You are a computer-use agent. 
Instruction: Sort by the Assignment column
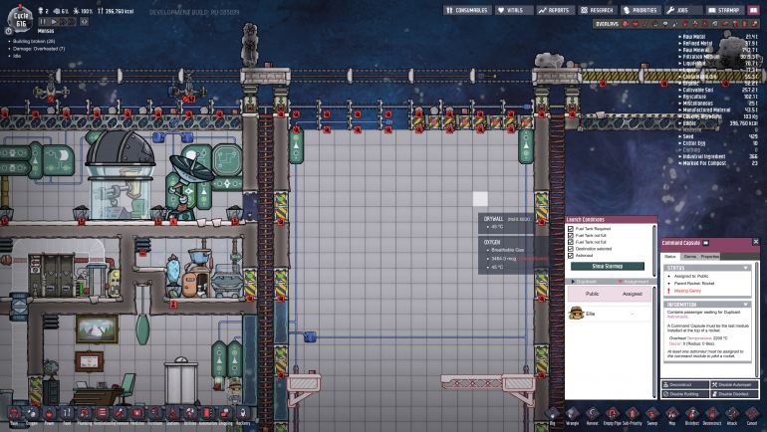click(x=636, y=282)
